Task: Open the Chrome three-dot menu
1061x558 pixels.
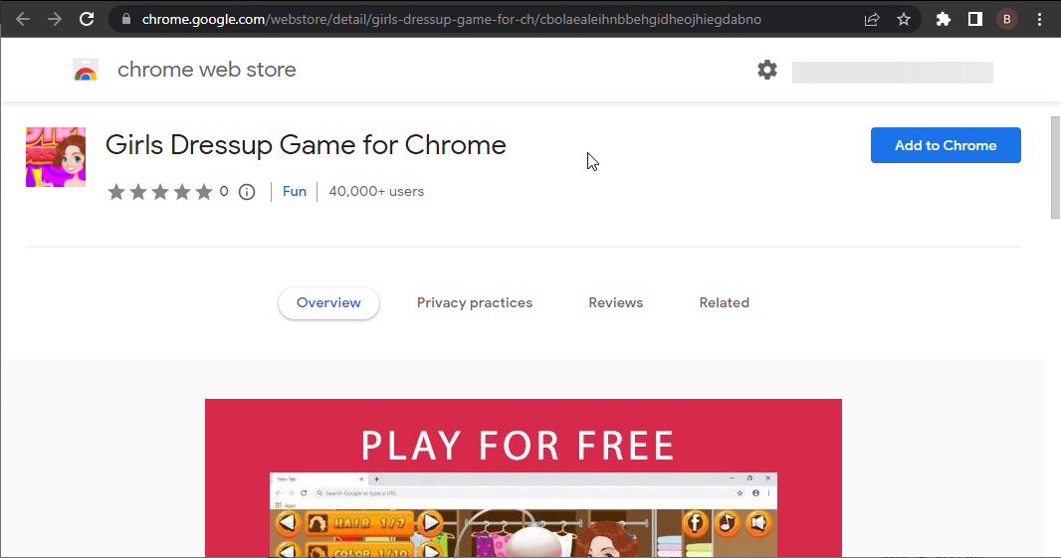Action: pyautogui.click(x=1039, y=20)
